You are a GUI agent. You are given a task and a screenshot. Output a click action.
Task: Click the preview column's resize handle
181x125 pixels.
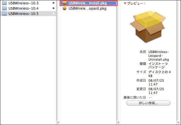pyautogui.click(x=179, y=122)
